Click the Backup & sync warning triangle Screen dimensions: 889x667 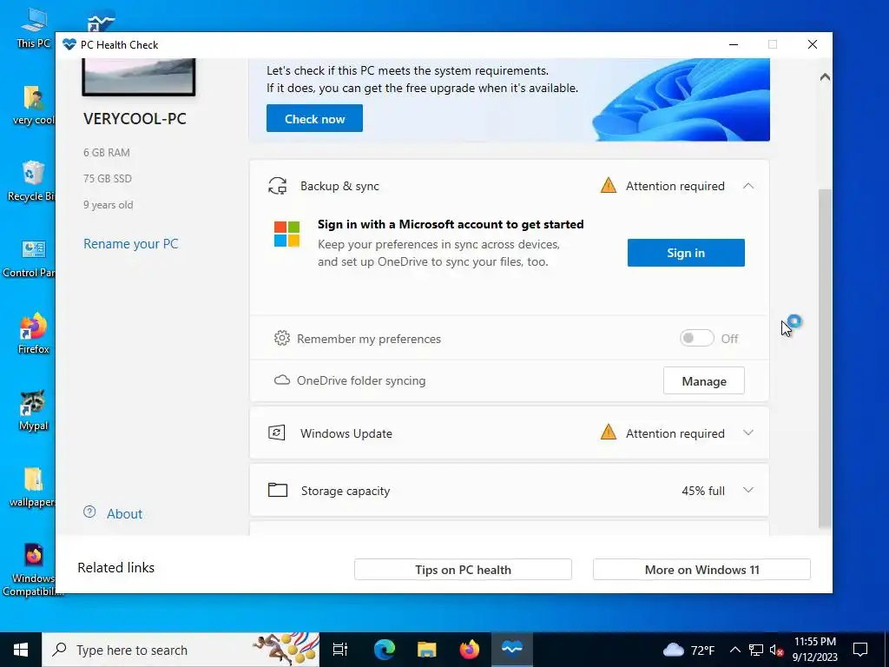click(x=609, y=186)
